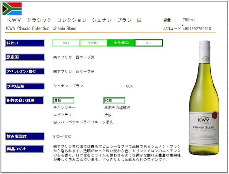The image size is (229, 174).
Task: Click 南アフリカ 西ケープ州 beside 原産国
Action: (74, 57)
